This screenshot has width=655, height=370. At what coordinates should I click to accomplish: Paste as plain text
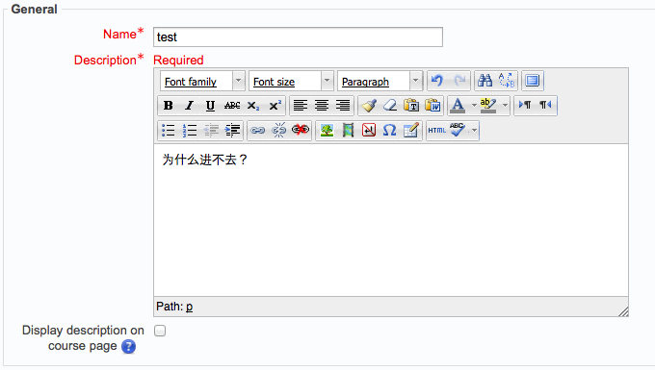(x=411, y=106)
